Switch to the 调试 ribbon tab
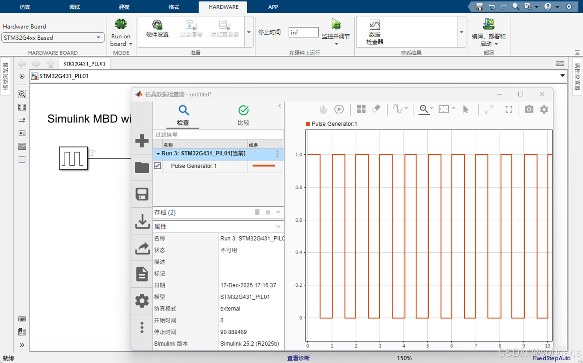This screenshot has height=363, width=583. click(75, 7)
